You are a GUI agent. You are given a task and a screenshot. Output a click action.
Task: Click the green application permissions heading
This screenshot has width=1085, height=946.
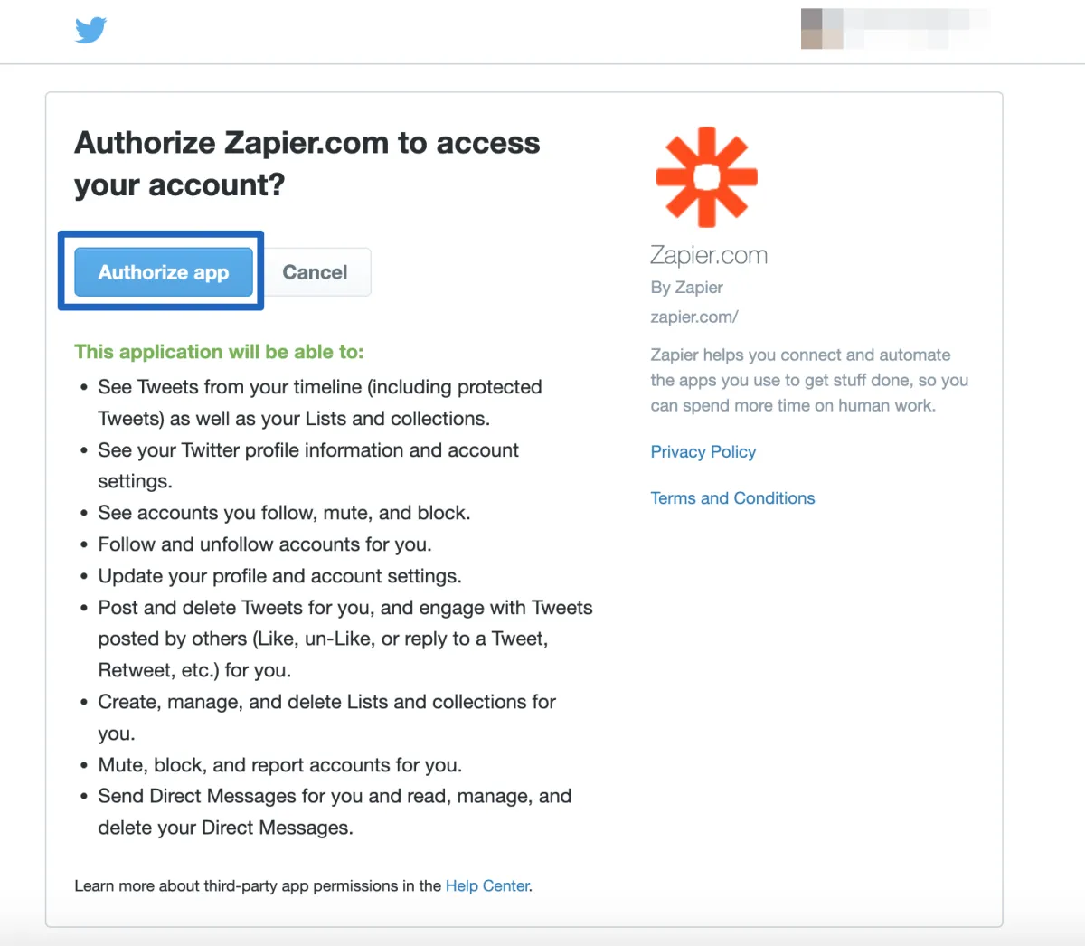(219, 352)
